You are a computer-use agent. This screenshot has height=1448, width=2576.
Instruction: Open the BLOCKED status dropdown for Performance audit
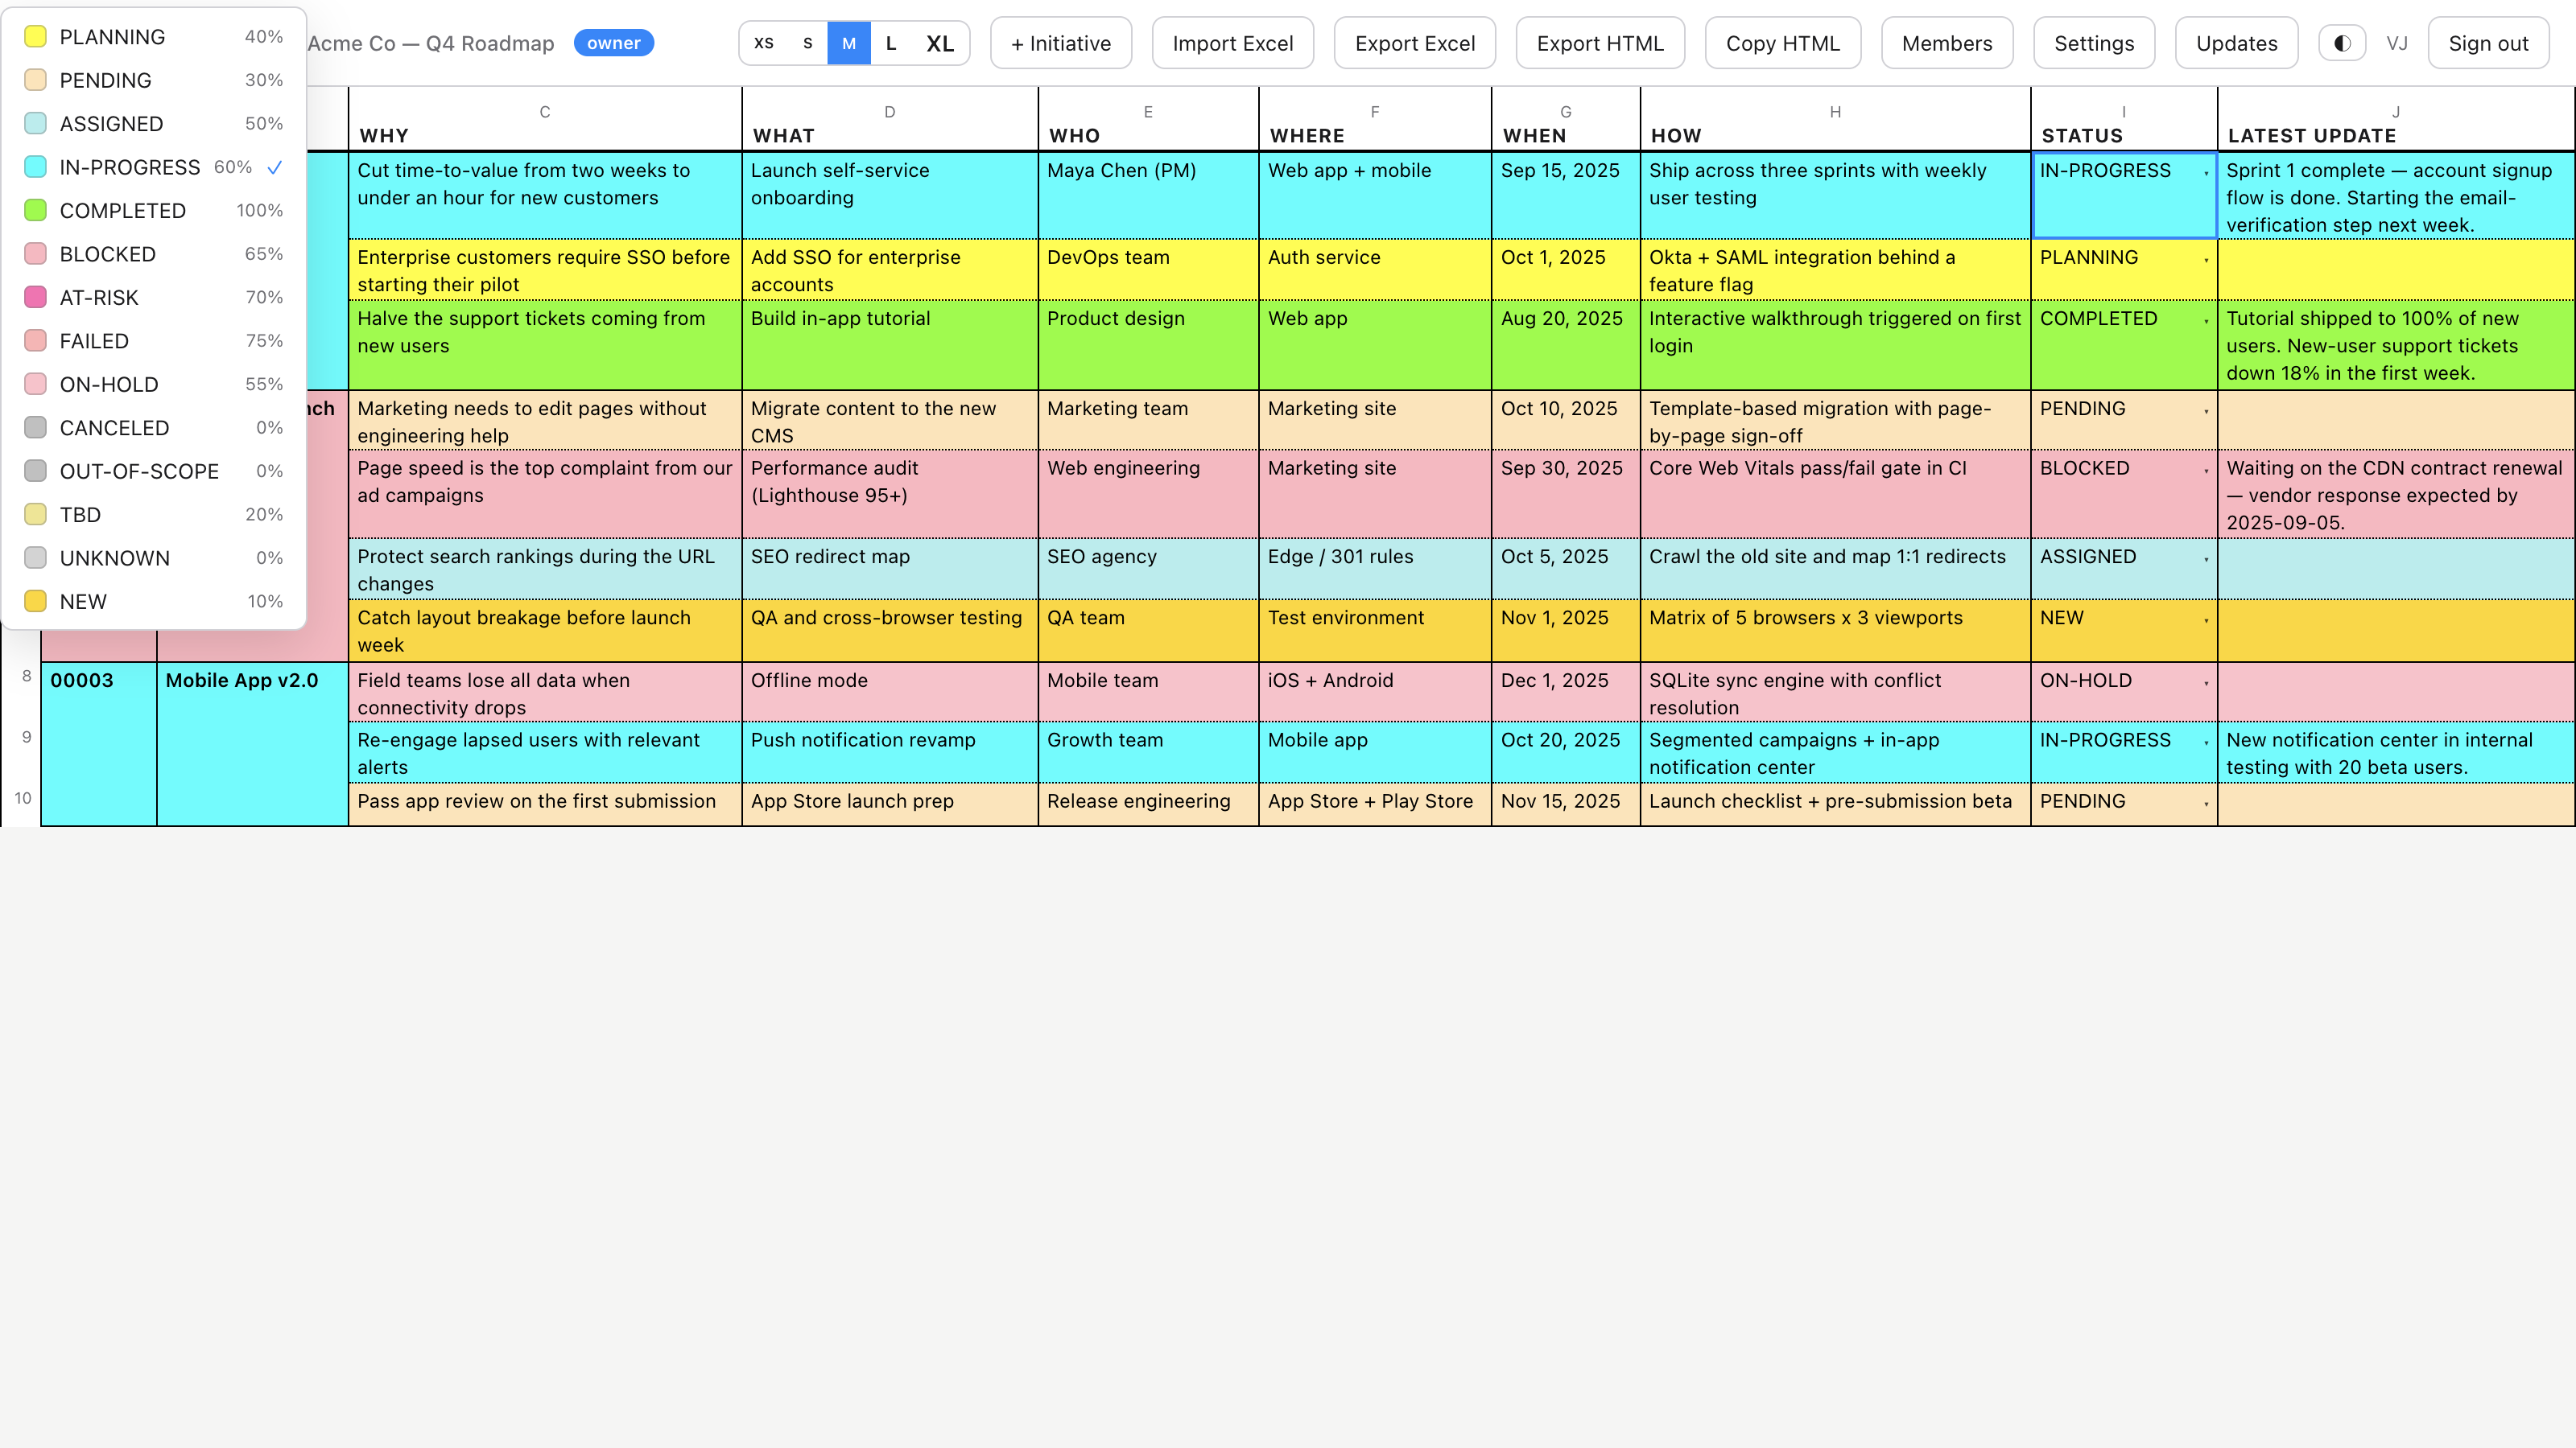(2124, 494)
